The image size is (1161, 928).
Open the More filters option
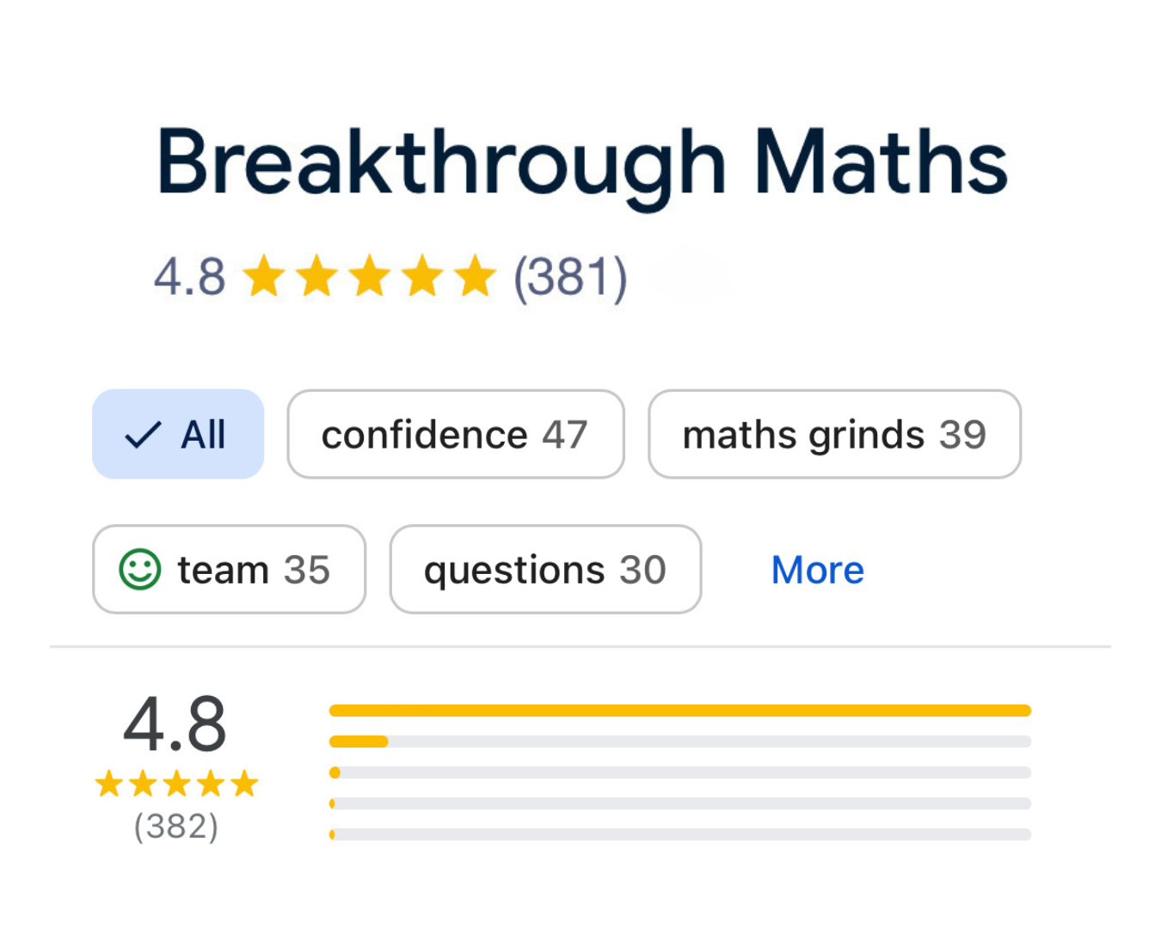click(x=816, y=569)
